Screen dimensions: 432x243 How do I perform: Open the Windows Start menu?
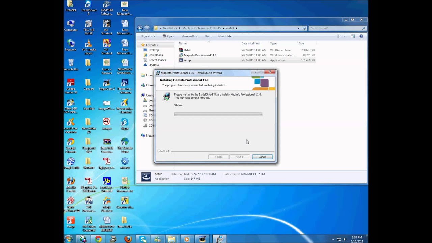[x=68, y=239]
